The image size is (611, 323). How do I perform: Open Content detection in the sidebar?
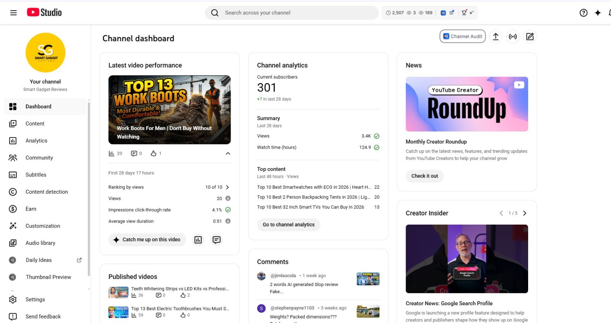tap(45, 192)
